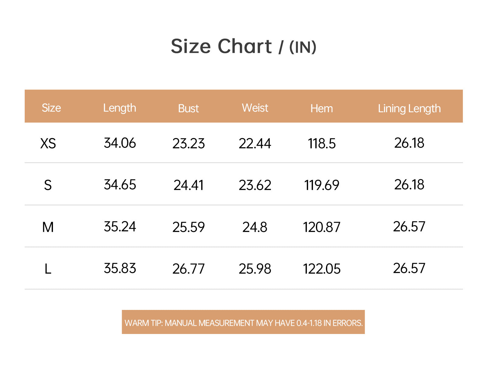The image size is (487, 365).
Task: Click the Lining Length column header
Action: coord(409,109)
